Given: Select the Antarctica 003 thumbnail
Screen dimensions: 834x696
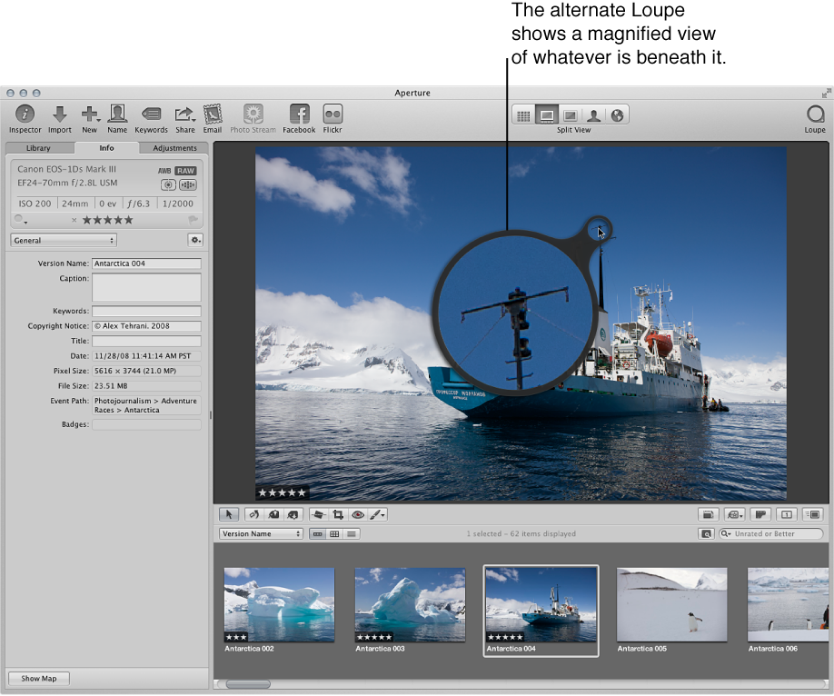Looking at the screenshot, I should click(409, 605).
